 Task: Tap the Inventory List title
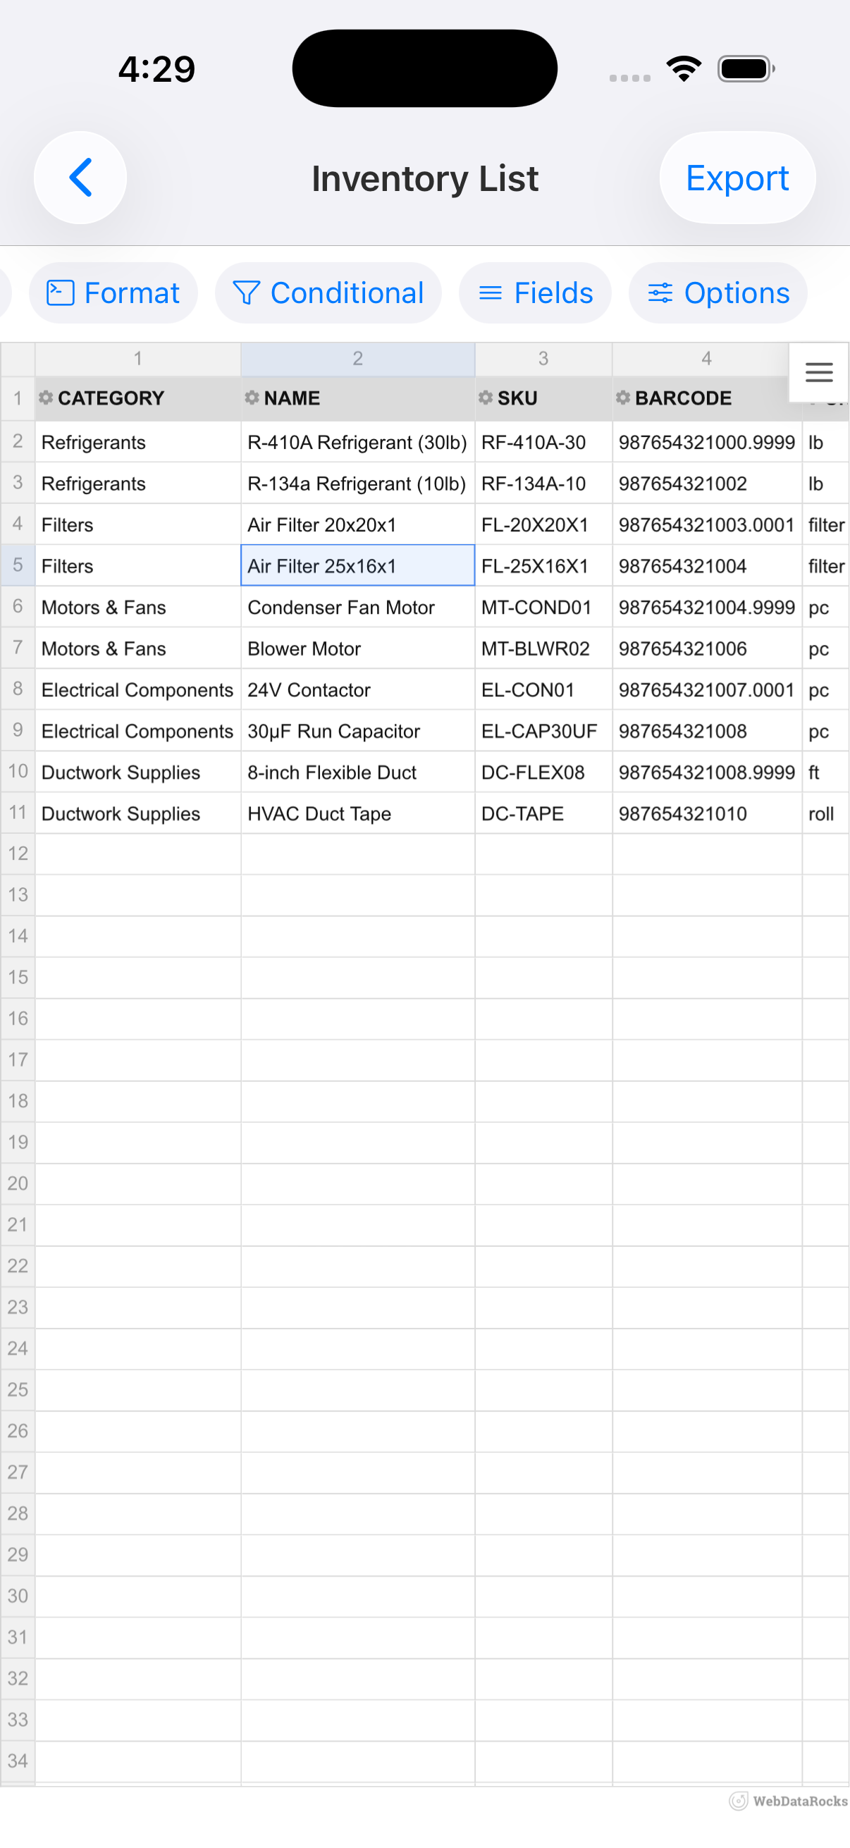(x=424, y=177)
